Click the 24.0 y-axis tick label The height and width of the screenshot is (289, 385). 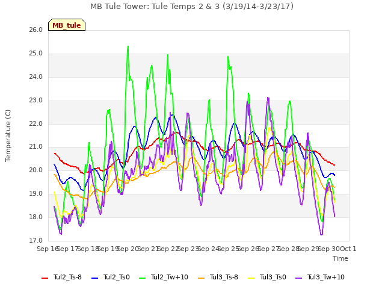[35, 77]
